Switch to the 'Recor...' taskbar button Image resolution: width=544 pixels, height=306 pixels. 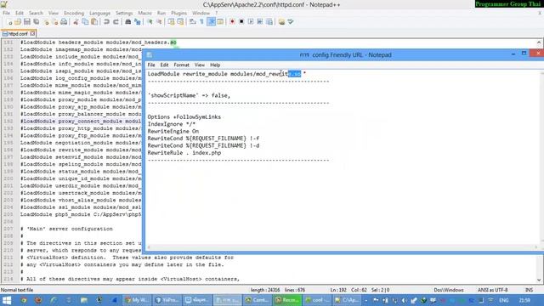[x=287, y=300]
